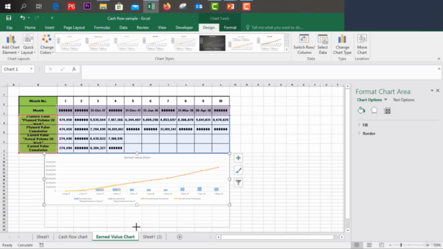Open Customize Quick Access Toolbar dropdown
443x249 pixels.
(x=52, y=18)
